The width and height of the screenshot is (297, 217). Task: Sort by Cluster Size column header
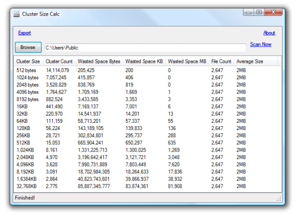[28, 62]
